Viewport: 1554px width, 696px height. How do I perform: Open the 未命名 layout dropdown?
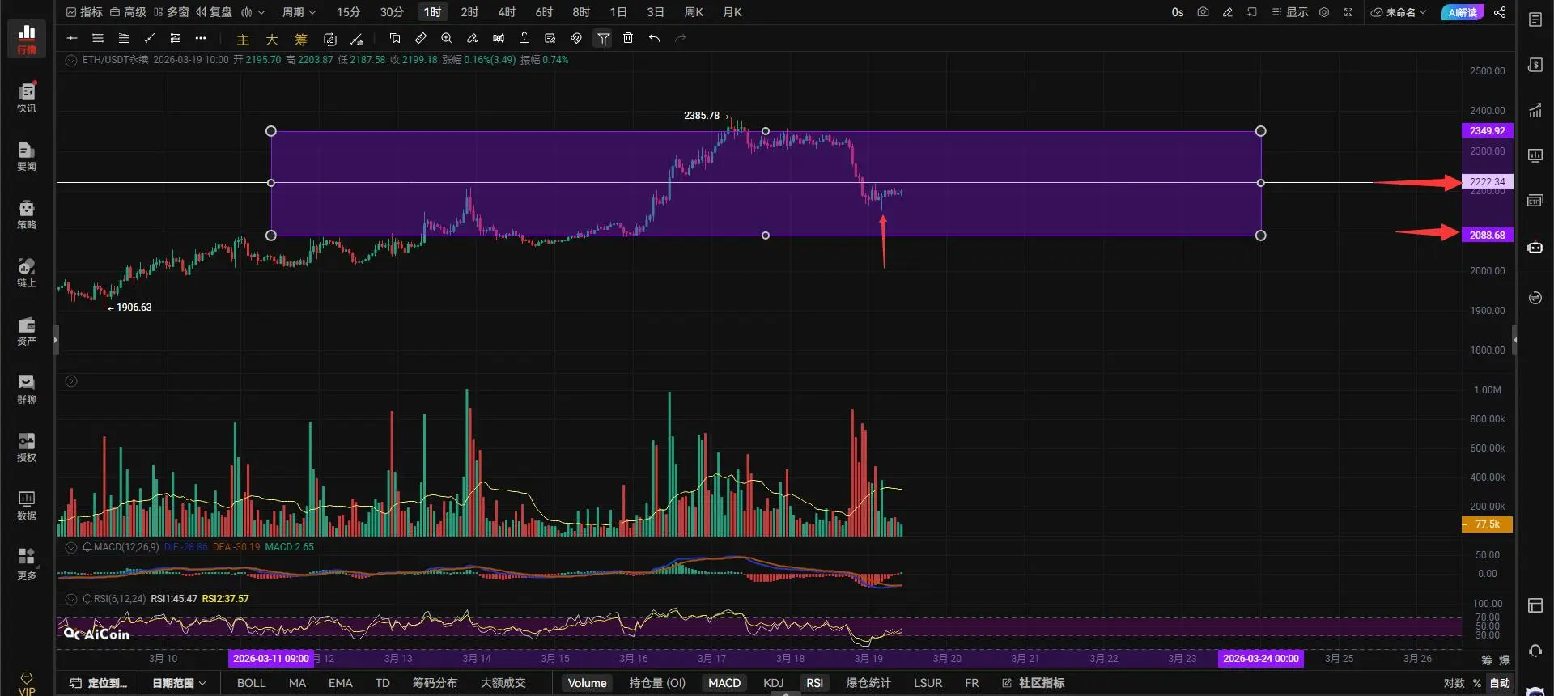pos(1399,12)
